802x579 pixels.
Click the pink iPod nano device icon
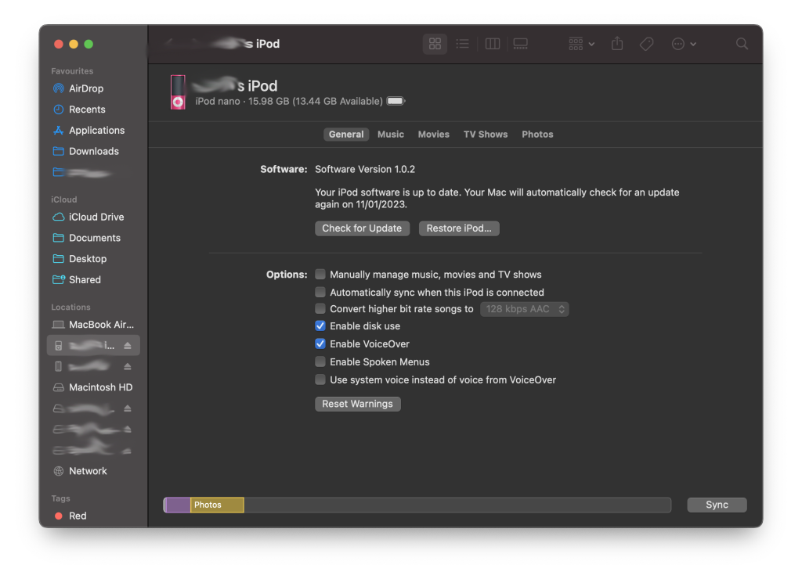coord(178,92)
